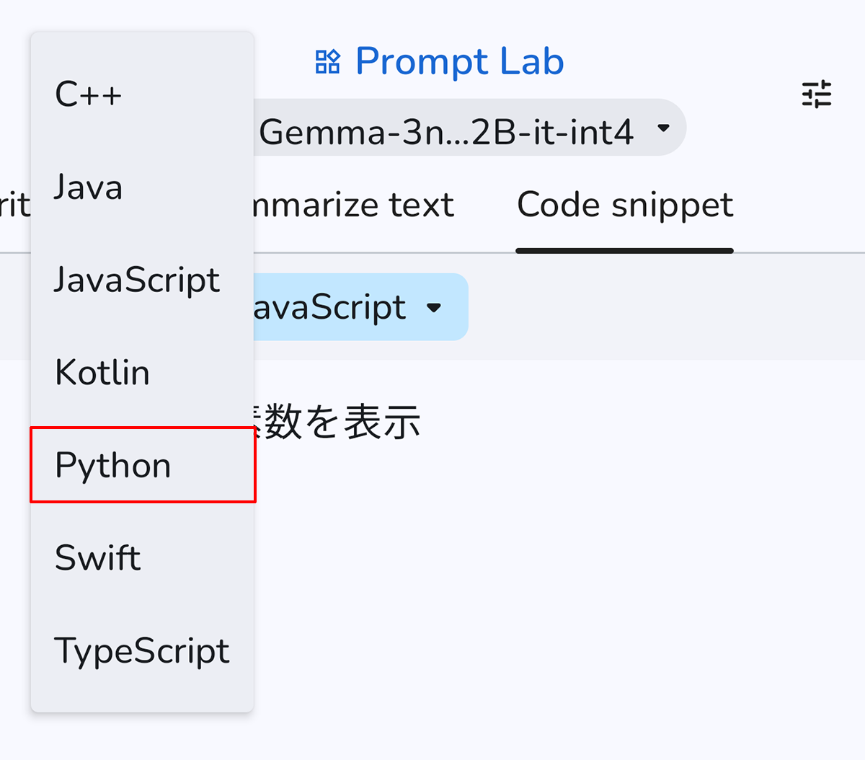Image resolution: width=865 pixels, height=760 pixels.
Task: Pick JavaScript from the dropdown list
Action: coord(137,280)
